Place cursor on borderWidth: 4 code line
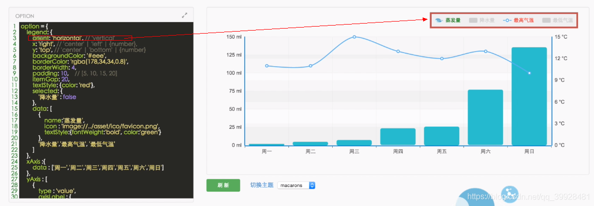 click(x=55, y=67)
